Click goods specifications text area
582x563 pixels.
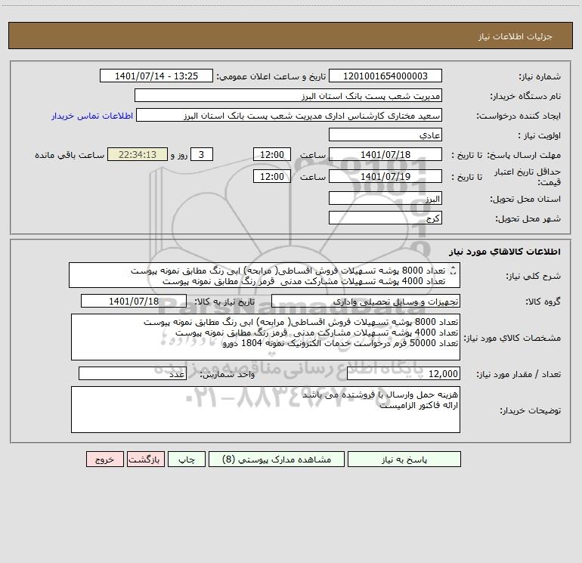pos(265,337)
